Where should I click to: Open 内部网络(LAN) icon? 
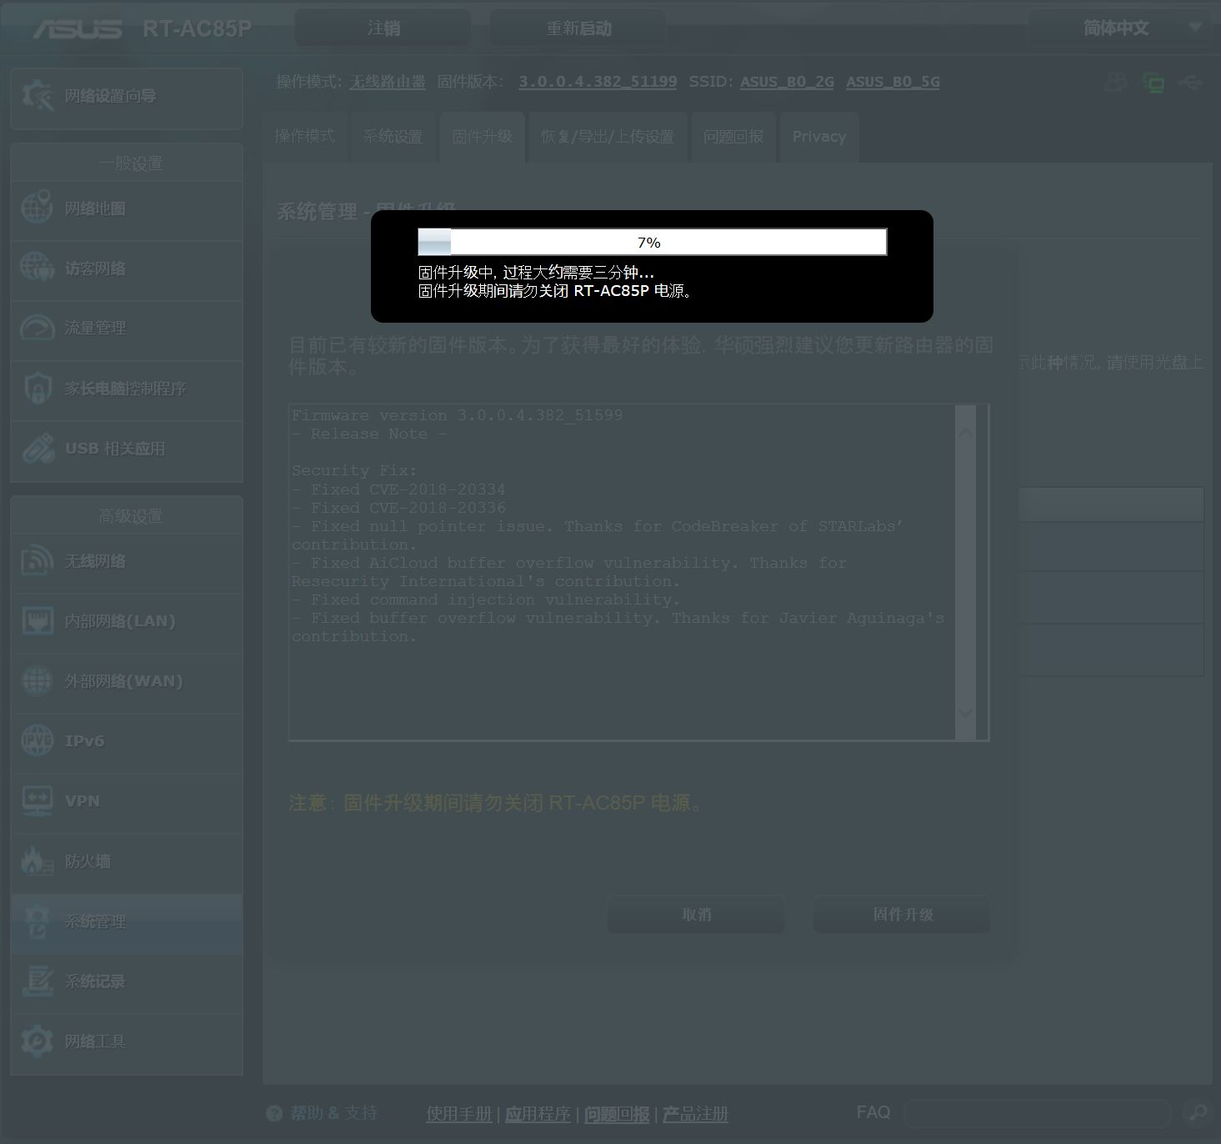[38, 620]
